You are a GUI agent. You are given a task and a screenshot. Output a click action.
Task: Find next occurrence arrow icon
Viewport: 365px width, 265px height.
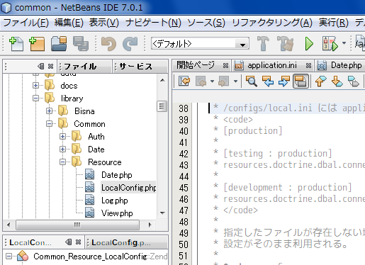284,81
